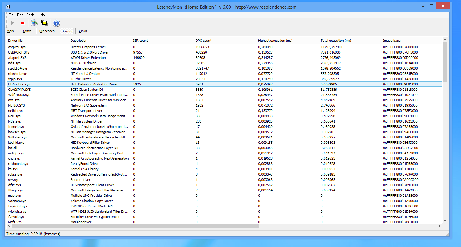The width and height of the screenshot is (461, 247).
Task: Click the left arrow of horizontal scrollbar
Action: (x=9, y=226)
